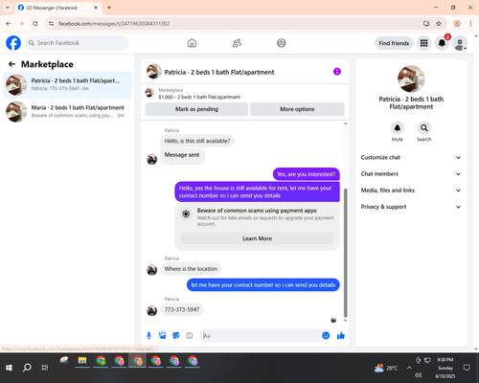Image resolution: width=479 pixels, height=383 pixels.
Task: Click the chat scroll down arrow
Action: (x=345, y=321)
